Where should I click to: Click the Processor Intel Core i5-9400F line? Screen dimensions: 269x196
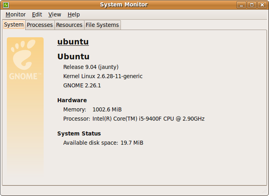(x=134, y=119)
